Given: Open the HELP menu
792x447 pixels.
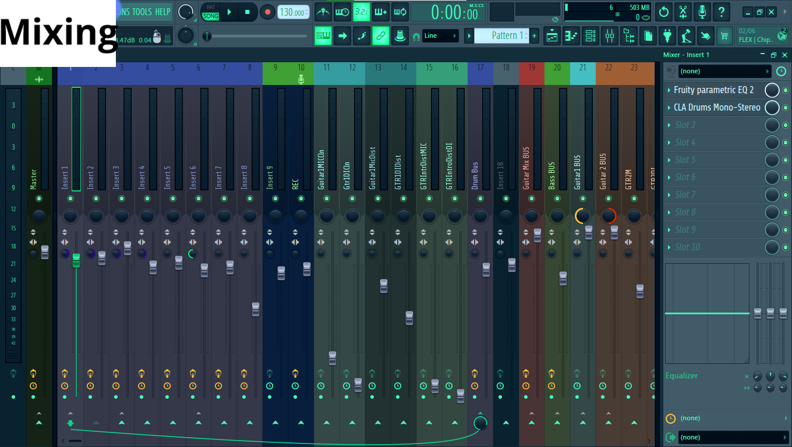Looking at the screenshot, I should (162, 12).
